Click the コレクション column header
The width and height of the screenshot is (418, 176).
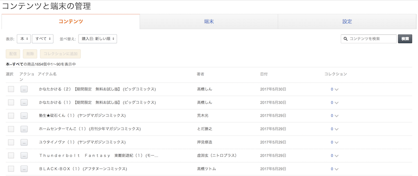(336, 74)
